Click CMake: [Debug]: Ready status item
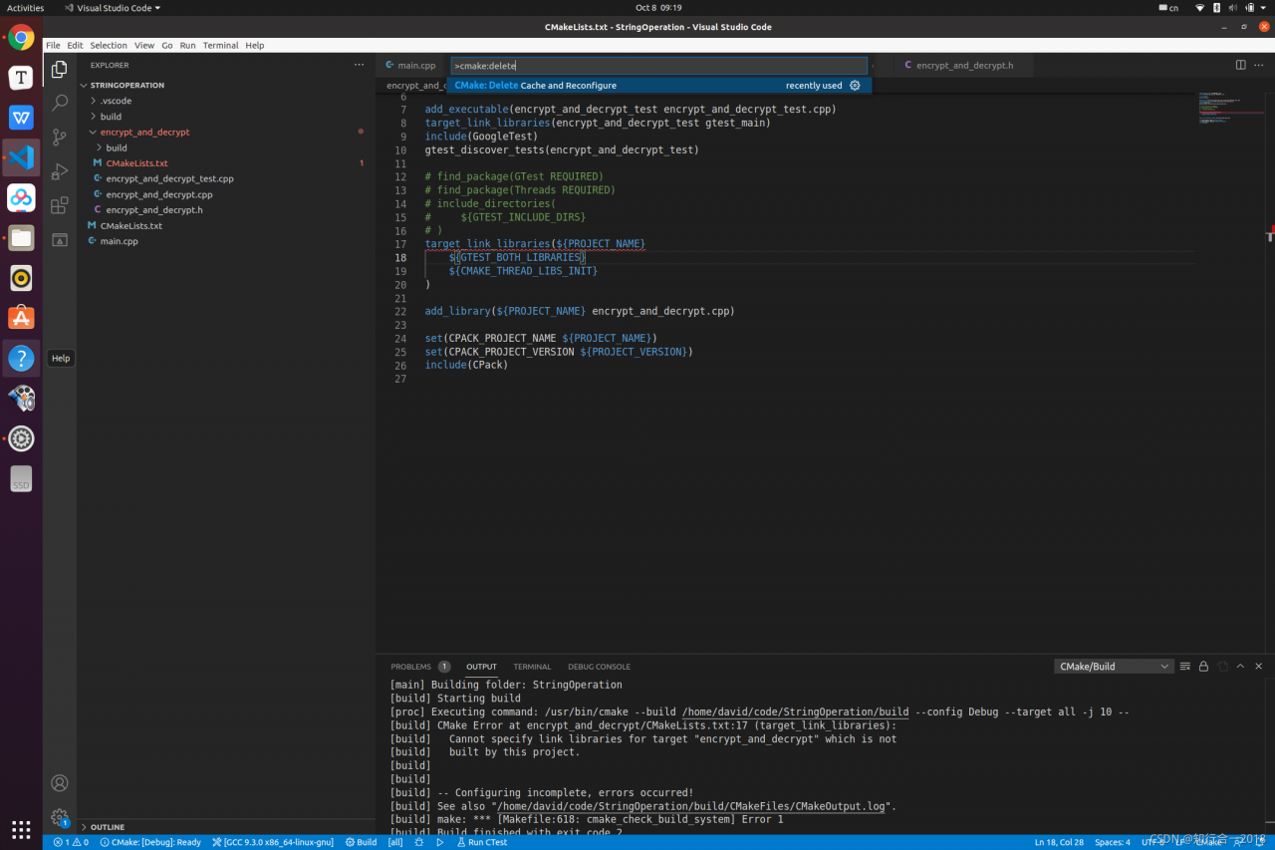Viewport: 1275px width, 850px height. click(x=149, y=842)
